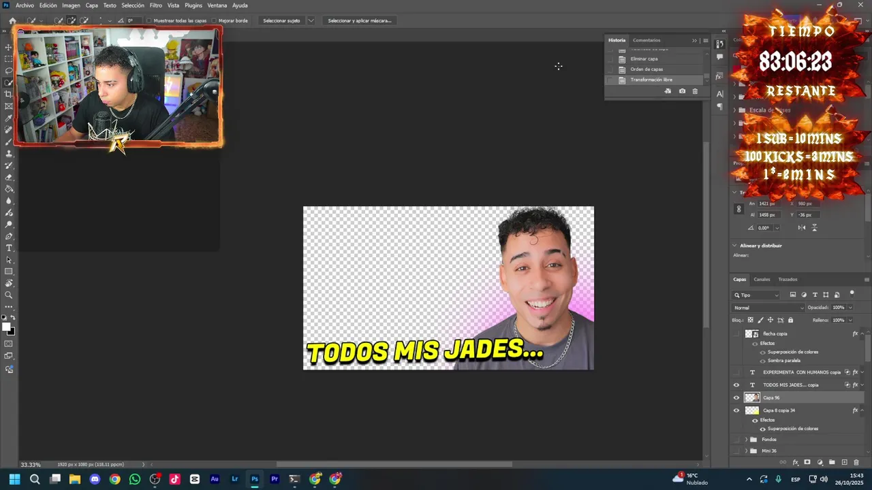Viewport: 872px width, 490px height.
Task: Select the Path Selection tool
Action: pyautogui.click(x=9, y=260)
